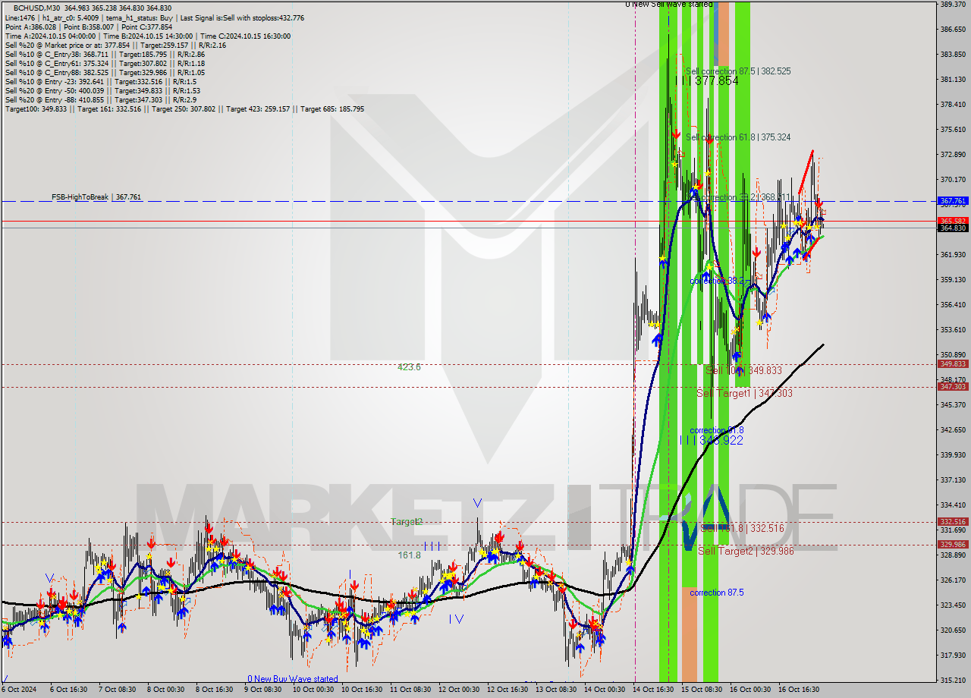Click the 315.210 price scale value
This screenshot has height=698, width=971.
[x=953, y=681]
